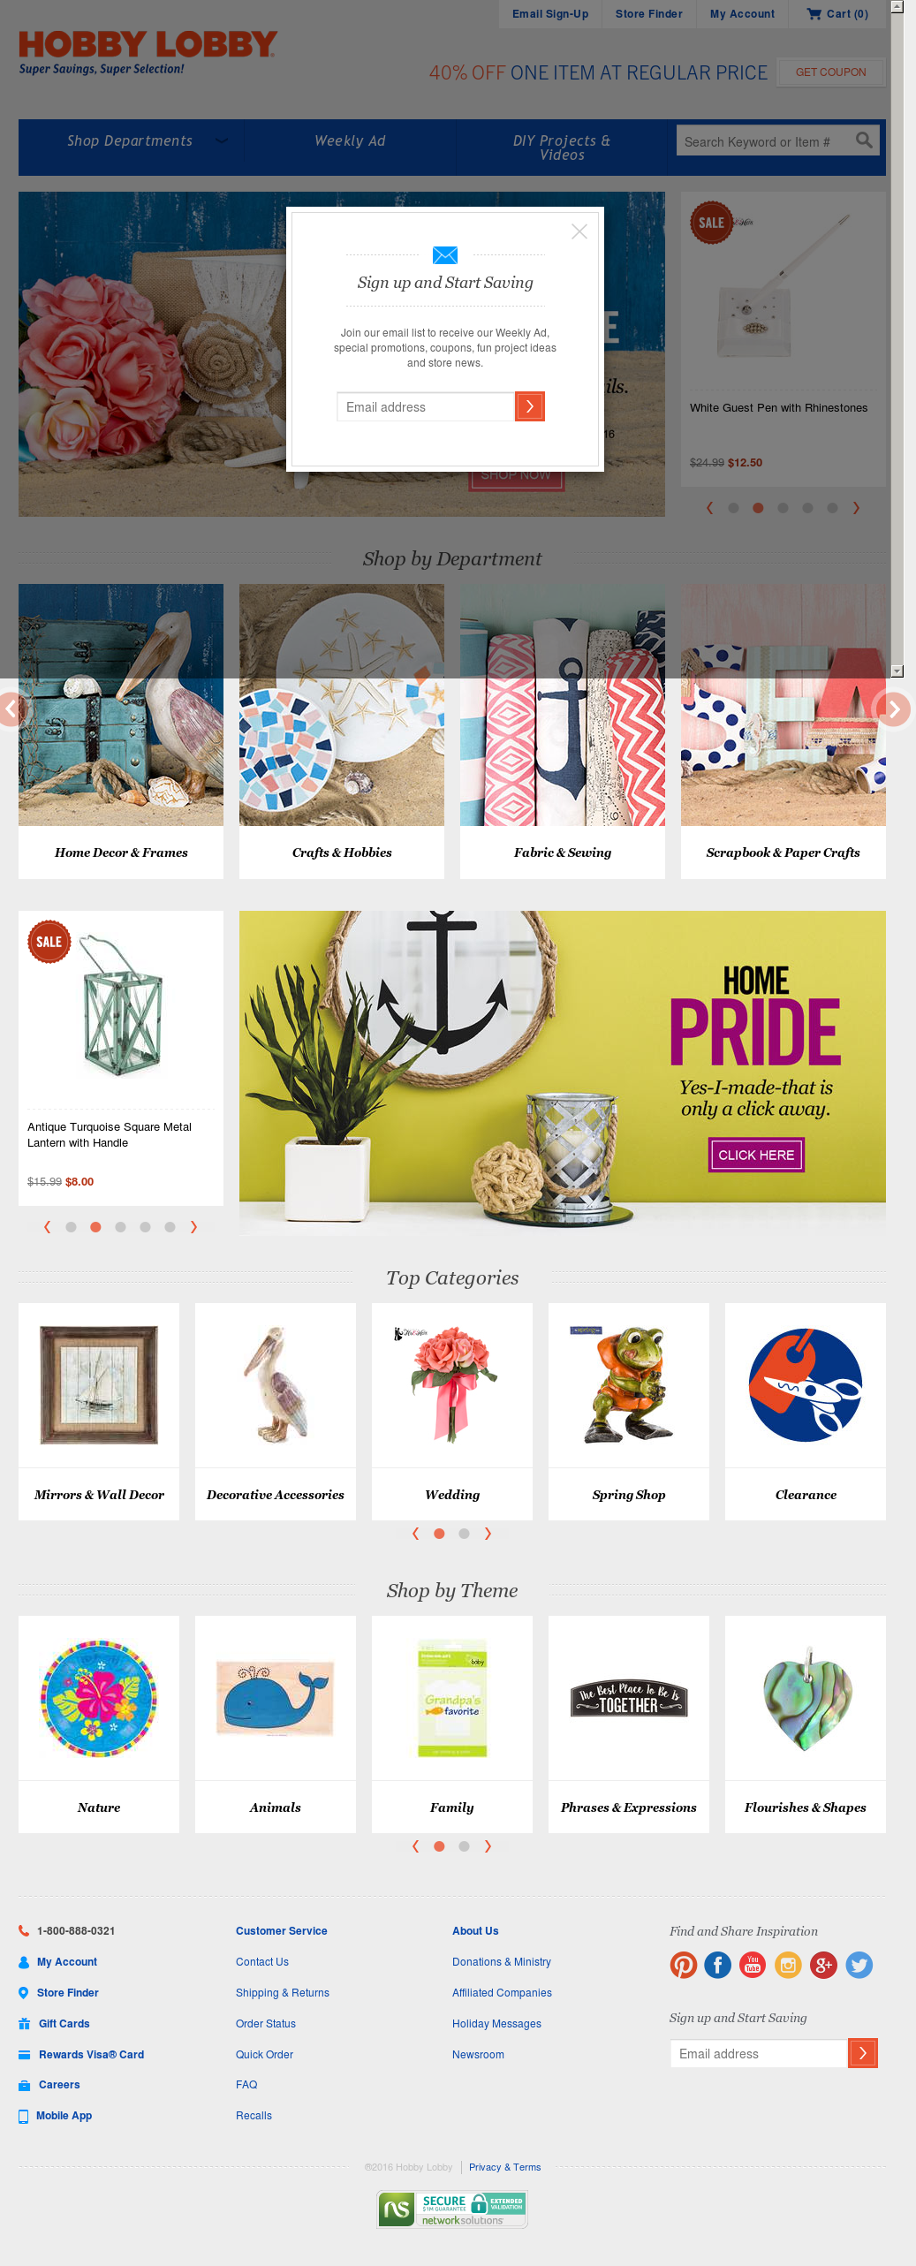Screen dimensions: 916x2266
Task: Open the Facebook social icon
Action: [x=718, y=1965]
